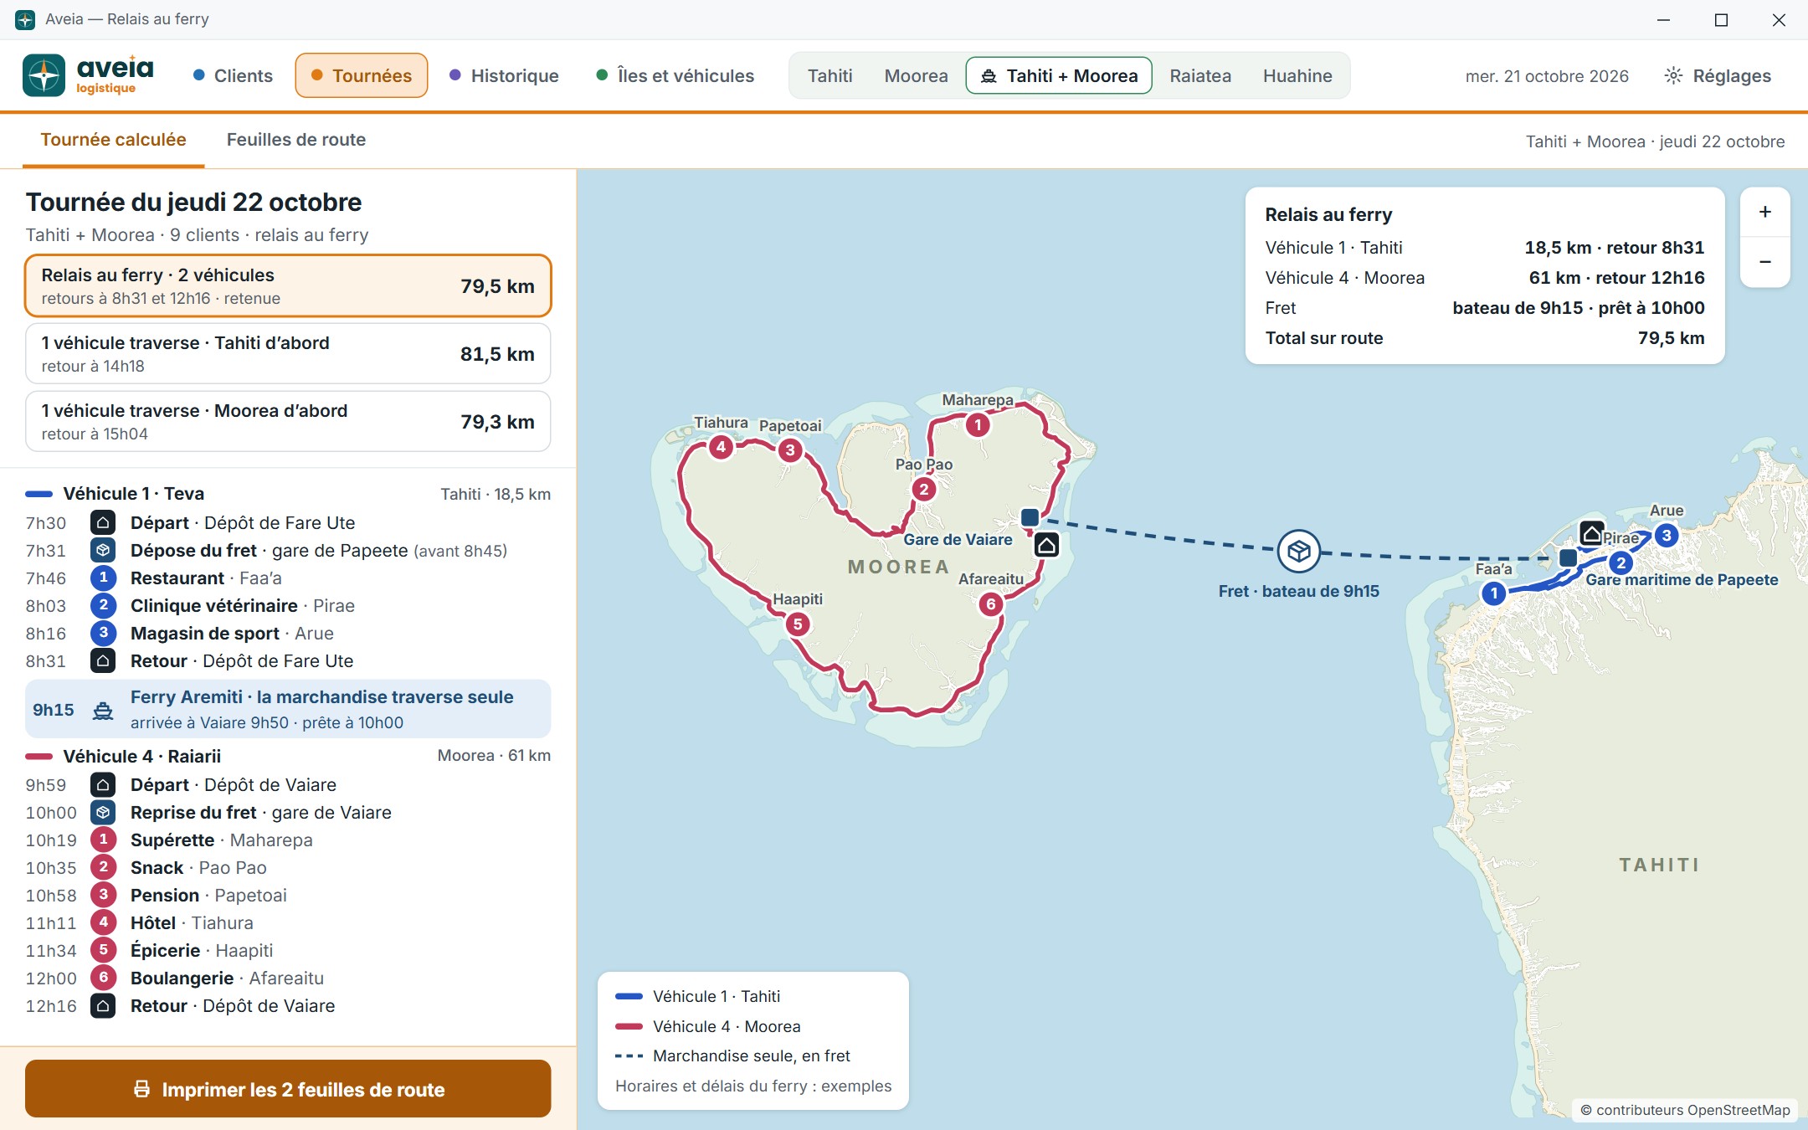Click the Véhicule 4 · Raiarii header

click(288, 756)
